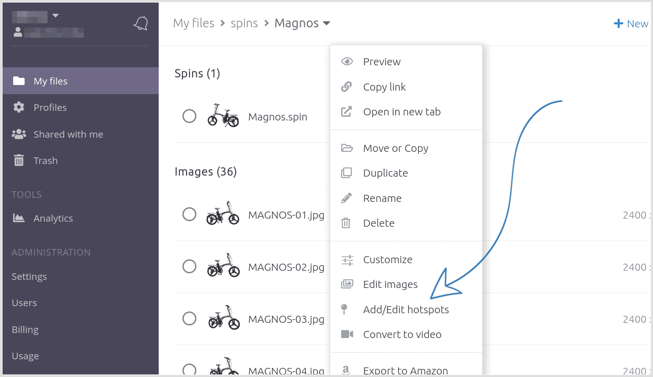This screenshot has width=653, height=377.
Task: Click the Convert to video camera icon
Action: (347, 334)
